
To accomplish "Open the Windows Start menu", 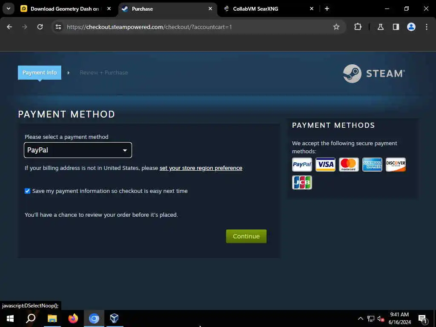I will 10,318.
